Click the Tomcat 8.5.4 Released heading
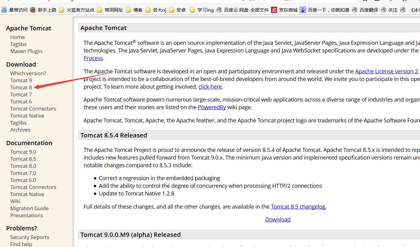 [x=114, y=135]
